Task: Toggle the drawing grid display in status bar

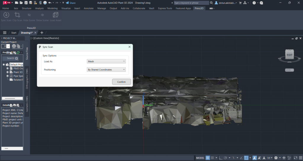Action: [x=208, y=158]
